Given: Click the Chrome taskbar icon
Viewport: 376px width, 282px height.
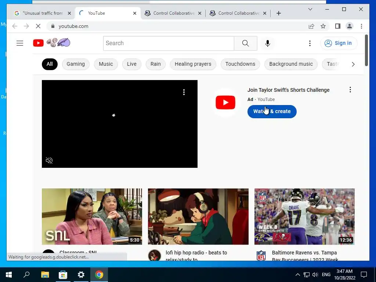Looking at the screenshot, I should tap(99, 275).
